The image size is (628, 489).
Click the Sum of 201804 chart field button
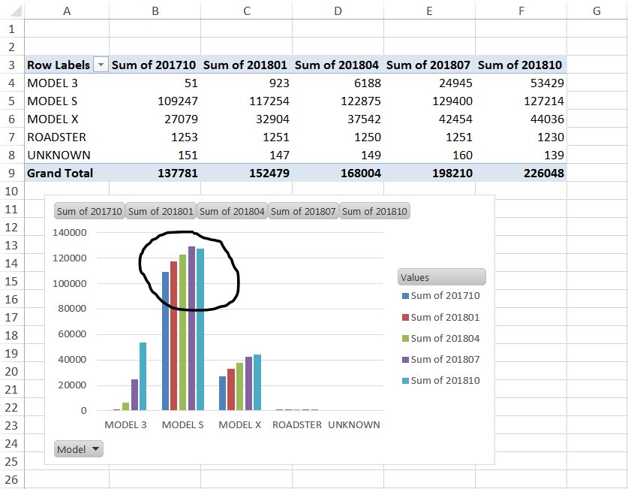(x=232, y=211)
